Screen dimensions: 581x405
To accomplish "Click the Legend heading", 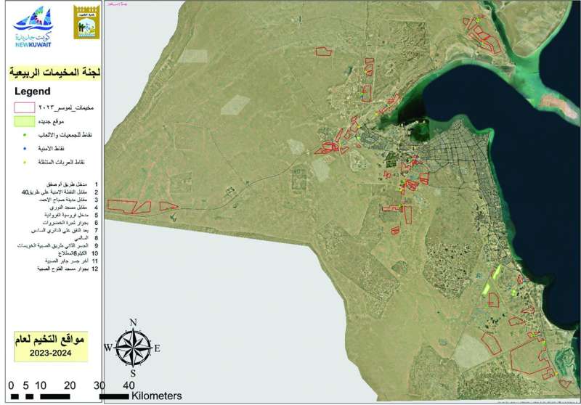I will [x=32, y=91].
